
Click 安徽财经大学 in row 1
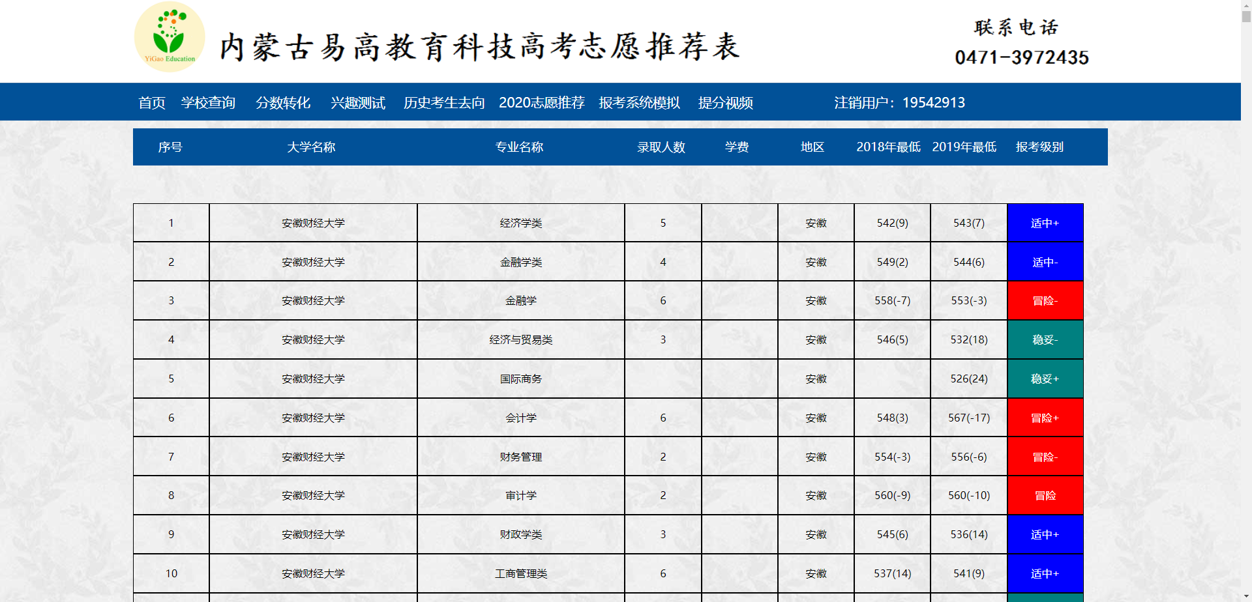(x=313, y=223)
